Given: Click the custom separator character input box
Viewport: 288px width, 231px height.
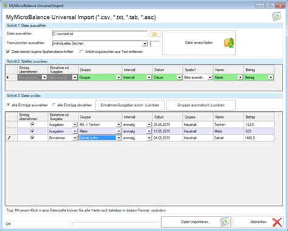Looking at the screenshot, I should (x=155, y=44).
